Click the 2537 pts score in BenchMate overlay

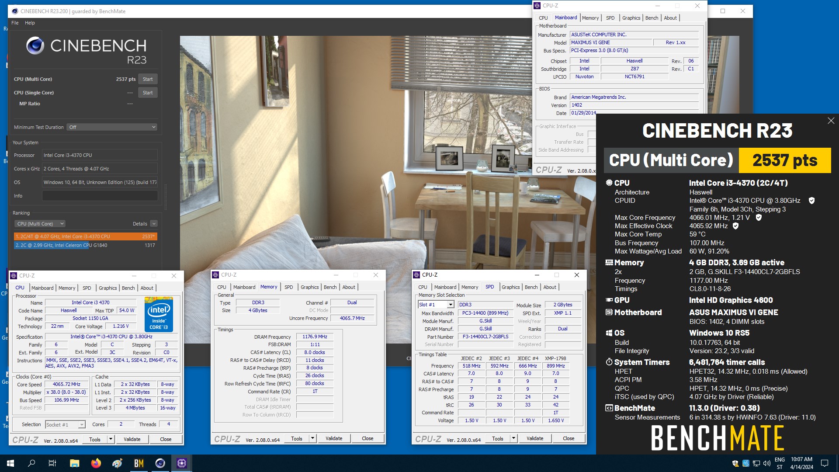[x=785, y=160]
